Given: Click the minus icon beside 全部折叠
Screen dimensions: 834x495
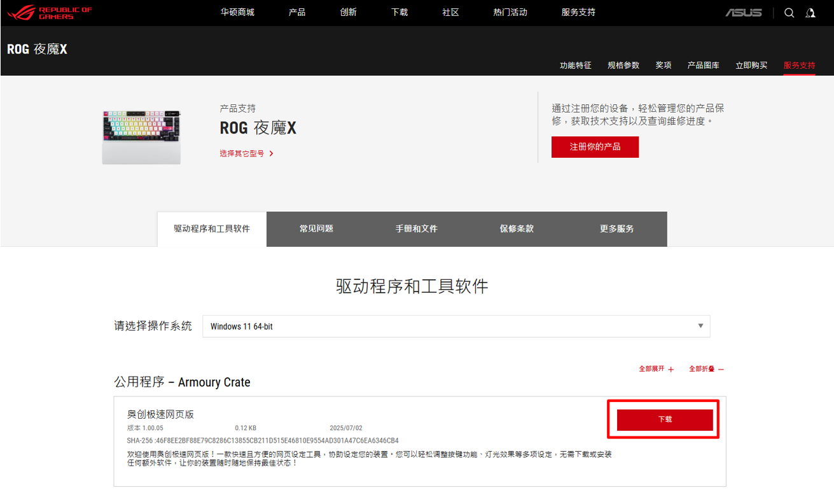Looking at the screenshot, I should [x=721, y=369].
